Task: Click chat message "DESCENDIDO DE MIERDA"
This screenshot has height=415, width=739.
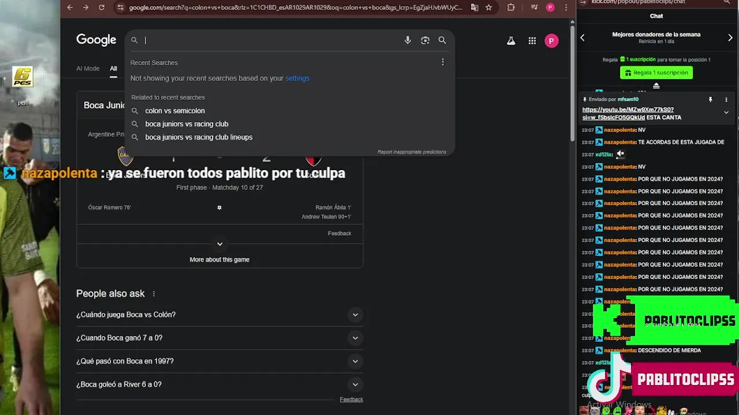Action: [669, 350]
